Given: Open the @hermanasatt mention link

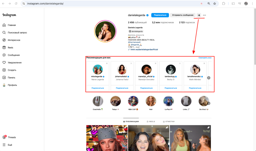Looking at the screenshot, I should click(134, 42).
